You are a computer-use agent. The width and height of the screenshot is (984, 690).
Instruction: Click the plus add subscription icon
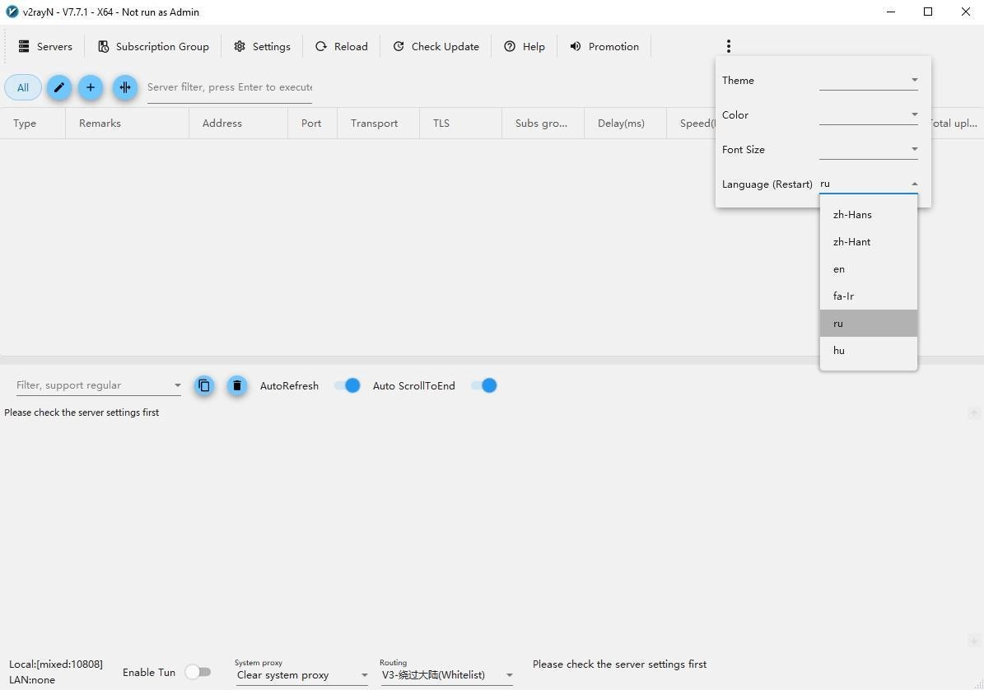[91, 87]
